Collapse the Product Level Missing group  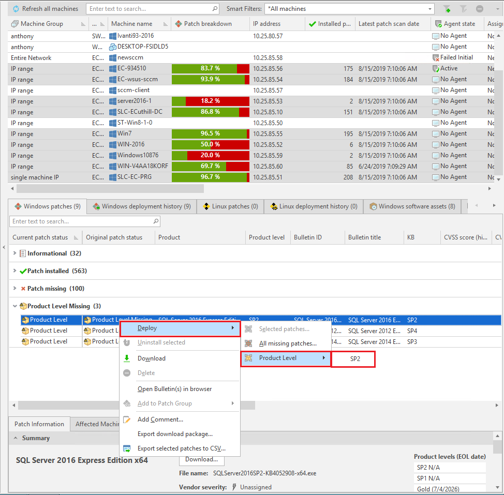[x=15, y=306]
